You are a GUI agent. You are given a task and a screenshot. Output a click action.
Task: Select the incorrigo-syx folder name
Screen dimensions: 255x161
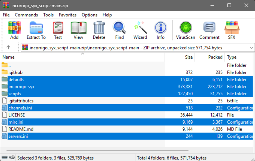click(21, 87)
